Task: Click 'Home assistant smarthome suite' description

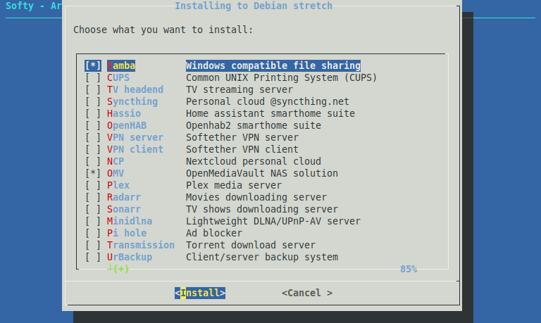Action: coord(270,113)
